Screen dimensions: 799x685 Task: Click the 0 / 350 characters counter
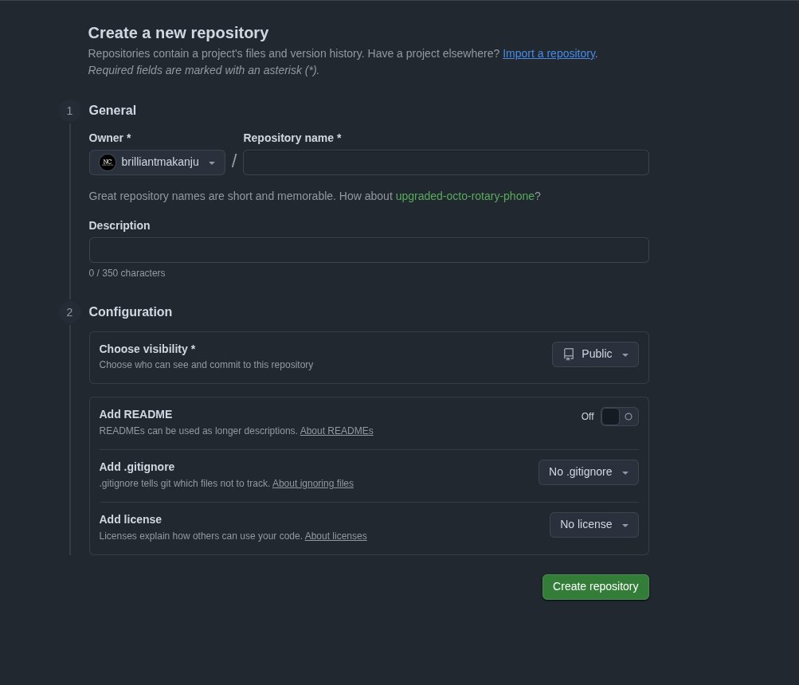(127, 273)
